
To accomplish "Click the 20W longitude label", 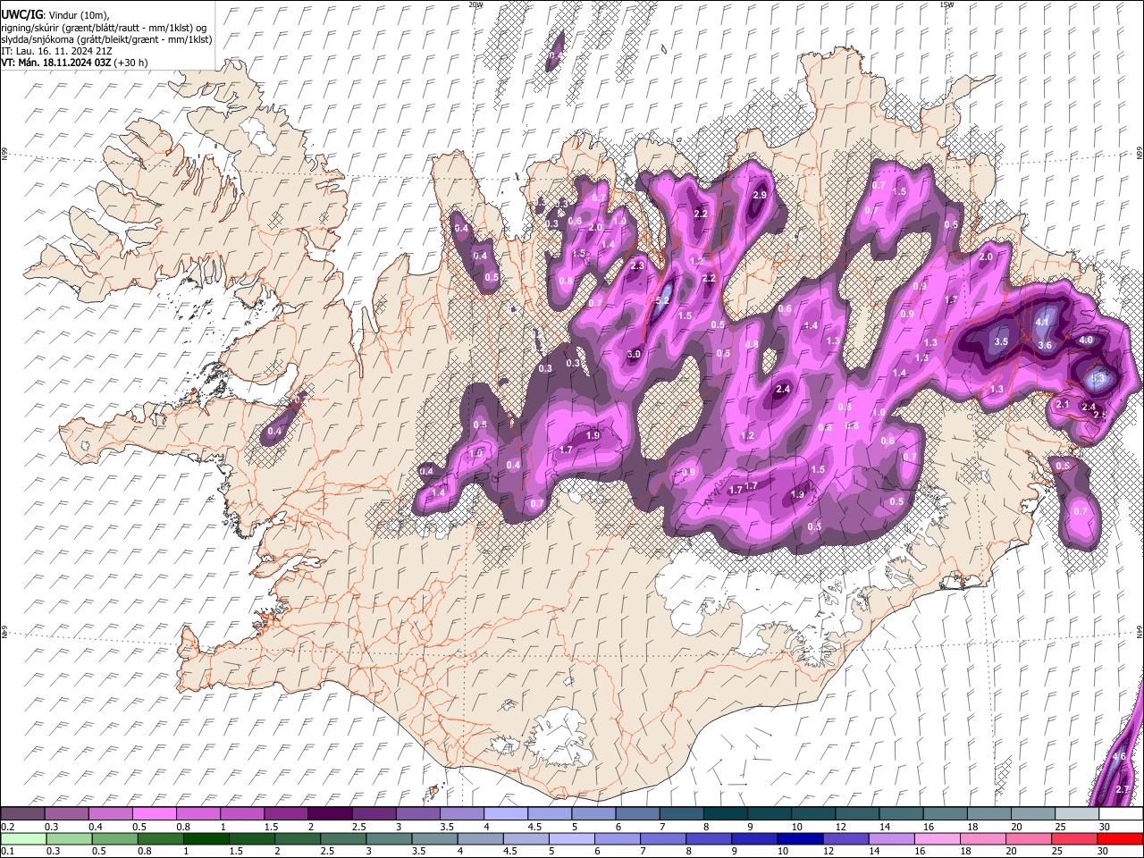I will click(475, 4).
